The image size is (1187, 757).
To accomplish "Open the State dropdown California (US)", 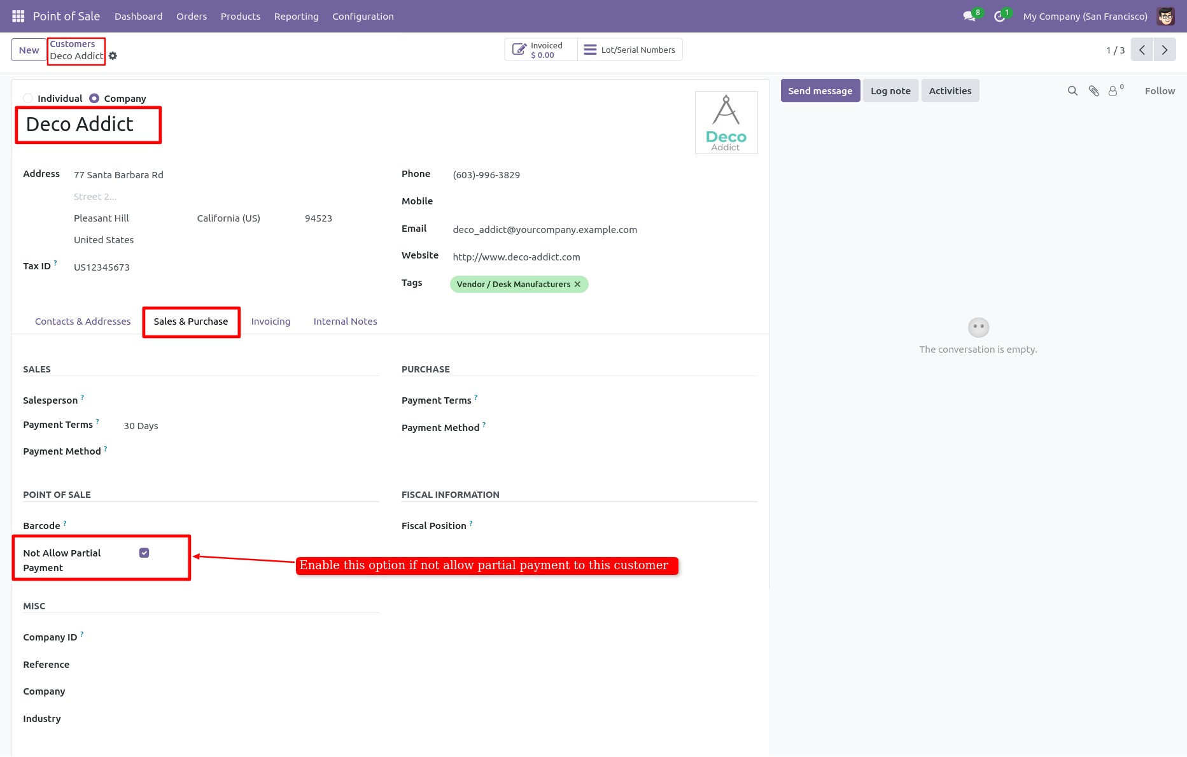I will pyautogui.click(x=245, y=218).
